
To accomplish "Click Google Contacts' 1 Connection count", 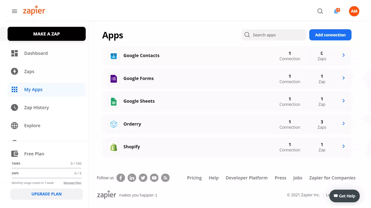I will pos(290,56).
